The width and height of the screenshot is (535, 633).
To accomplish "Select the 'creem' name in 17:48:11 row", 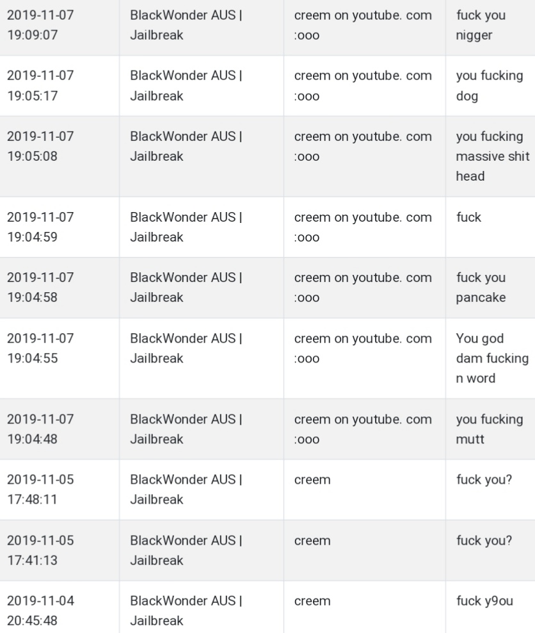I will (312, 480).
